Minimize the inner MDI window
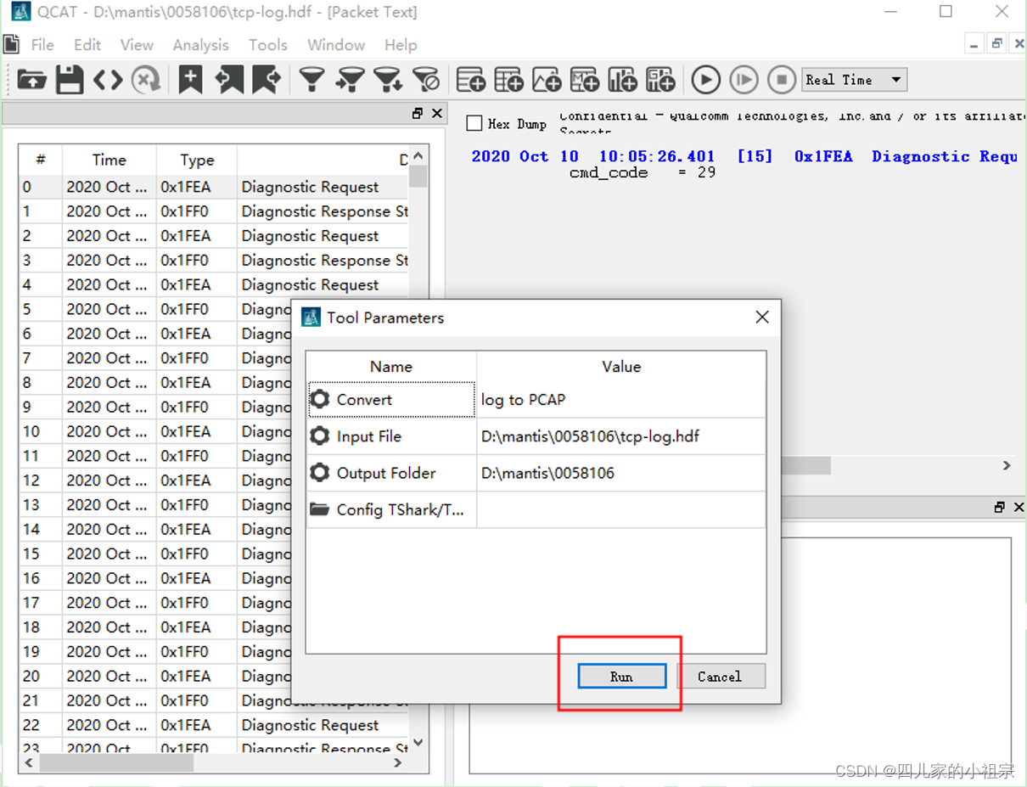This screenshot has height=787, width=1027. (x=975, y=44)
